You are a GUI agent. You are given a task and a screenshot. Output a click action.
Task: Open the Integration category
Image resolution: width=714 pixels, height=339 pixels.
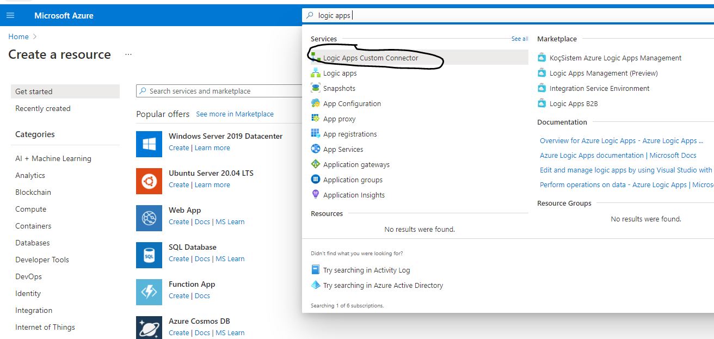pos(33,310)
